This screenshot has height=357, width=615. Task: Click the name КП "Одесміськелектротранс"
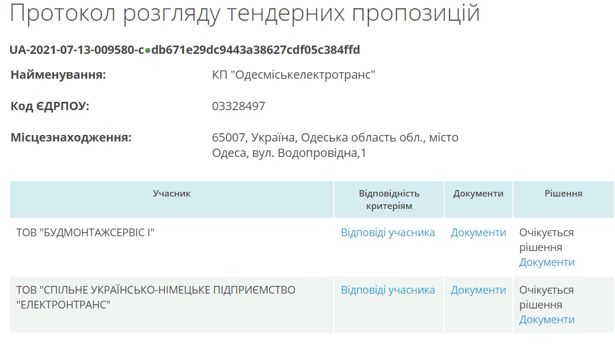(x=294, y=75)
